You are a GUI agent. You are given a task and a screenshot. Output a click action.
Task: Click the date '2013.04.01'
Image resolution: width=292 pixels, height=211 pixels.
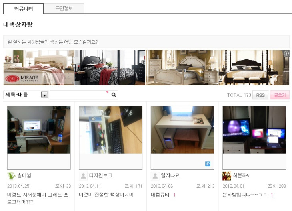pos(233,186)
